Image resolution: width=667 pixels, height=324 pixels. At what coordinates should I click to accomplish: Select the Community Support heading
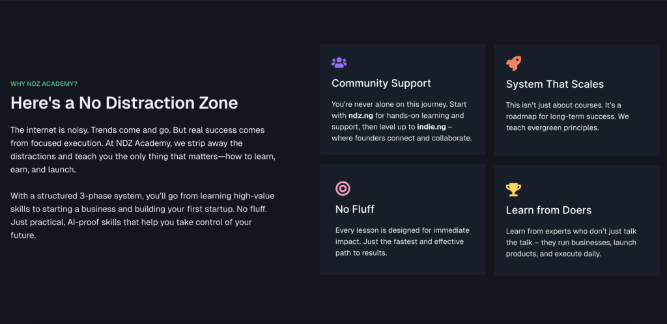coord(381,83)
